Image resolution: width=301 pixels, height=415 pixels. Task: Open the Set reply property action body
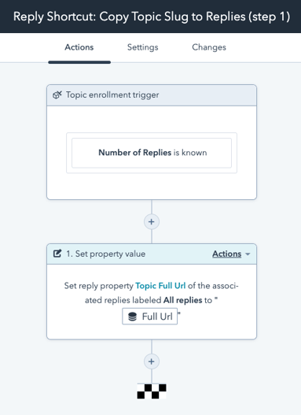pos(152,302)
